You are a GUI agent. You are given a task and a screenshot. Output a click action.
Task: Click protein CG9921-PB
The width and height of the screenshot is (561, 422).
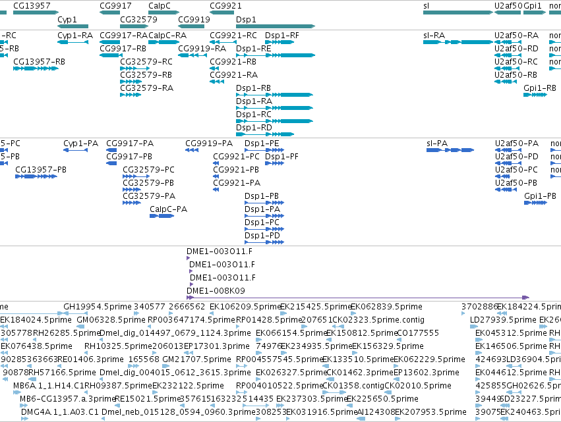click(216, 176)
